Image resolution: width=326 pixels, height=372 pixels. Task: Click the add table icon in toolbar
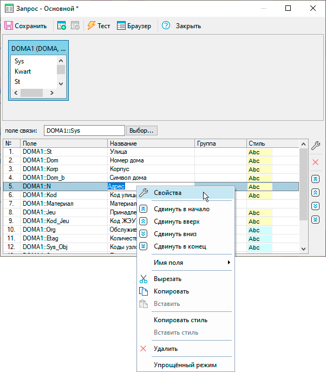tap(62, 25)
